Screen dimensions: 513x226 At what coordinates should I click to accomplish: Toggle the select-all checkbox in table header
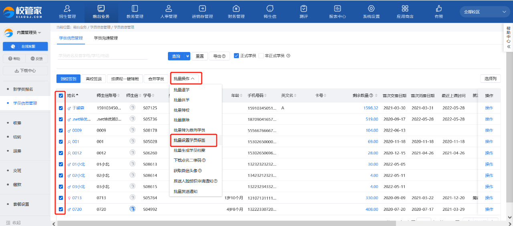point(61,96)
